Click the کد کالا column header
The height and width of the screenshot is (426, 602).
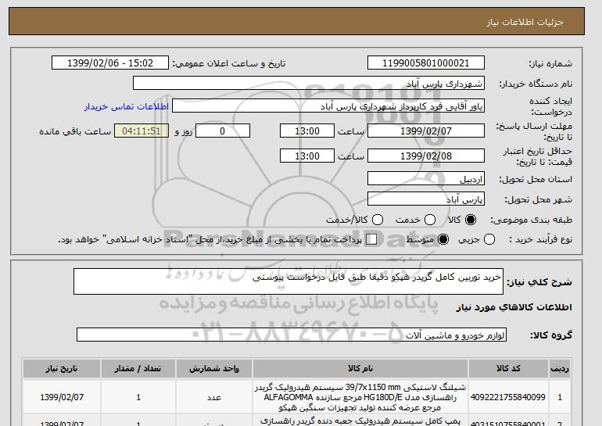508,368
